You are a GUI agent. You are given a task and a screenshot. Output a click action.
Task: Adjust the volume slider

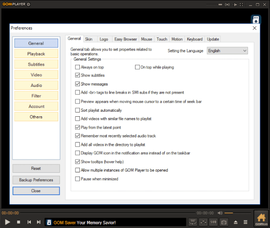coord(237,213)
